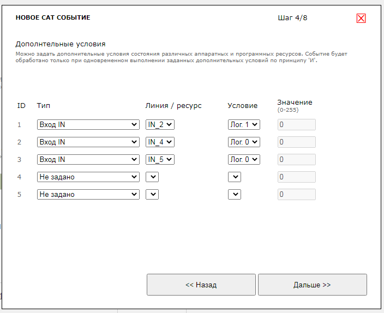Open the Тип dropdown for row 2

(x=88, y=142)
